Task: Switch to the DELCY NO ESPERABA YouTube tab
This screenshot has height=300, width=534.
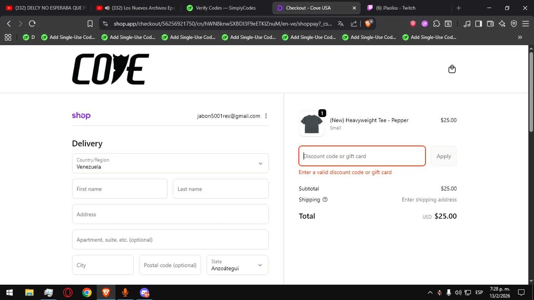Action: click(x=46, y=8)
